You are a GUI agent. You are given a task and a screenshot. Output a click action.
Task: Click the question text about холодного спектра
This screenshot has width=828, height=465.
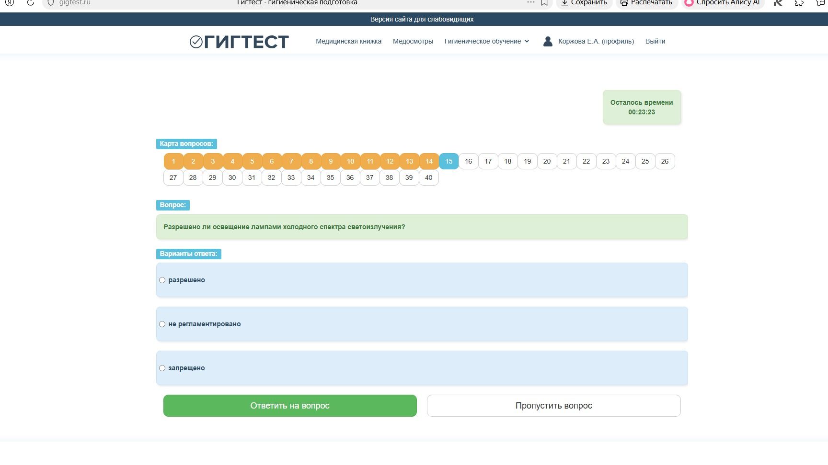pos(284,227)
